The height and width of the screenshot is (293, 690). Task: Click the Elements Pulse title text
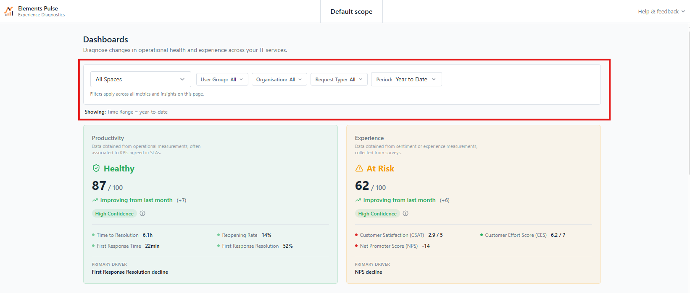38,8
